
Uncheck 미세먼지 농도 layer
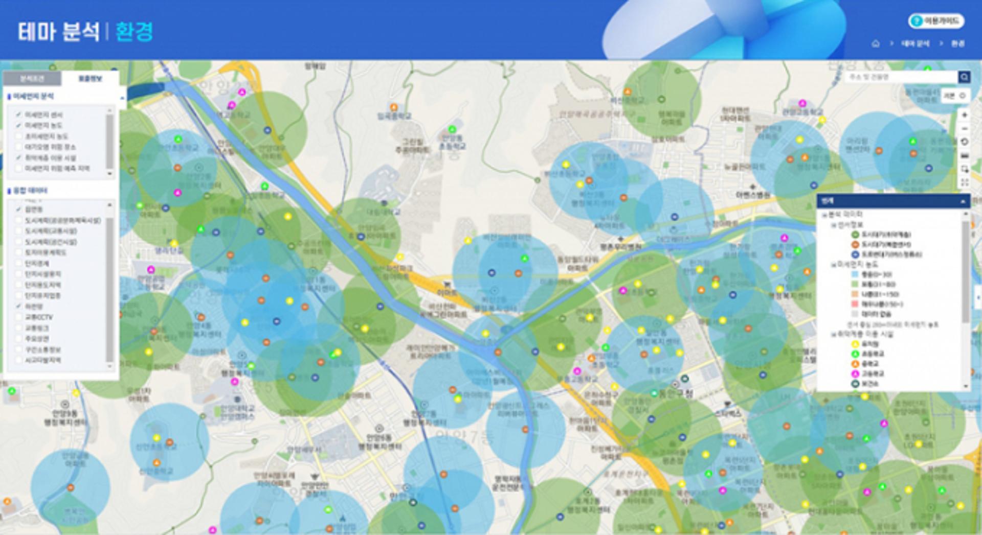19,126
